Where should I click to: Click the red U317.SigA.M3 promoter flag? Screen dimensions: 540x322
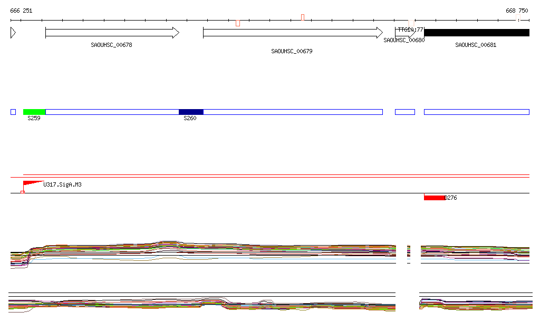33,184
